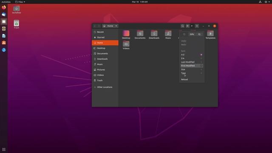Viewport: 272px width, 153px height.
Task: Toggle the grid/list view button
Action: [188, 26]
